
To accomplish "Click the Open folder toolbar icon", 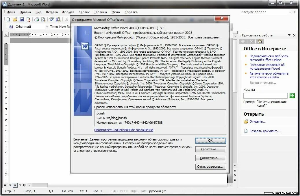I will [15, 19].
